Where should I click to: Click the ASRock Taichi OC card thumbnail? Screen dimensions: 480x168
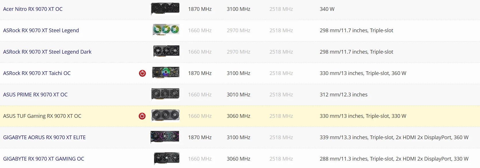[166, 72]
